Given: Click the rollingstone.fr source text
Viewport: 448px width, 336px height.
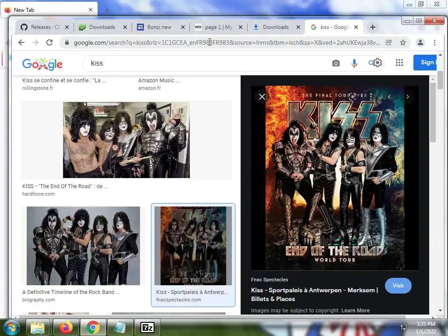Looking at the screenshot, I should [x=38, y=88].
